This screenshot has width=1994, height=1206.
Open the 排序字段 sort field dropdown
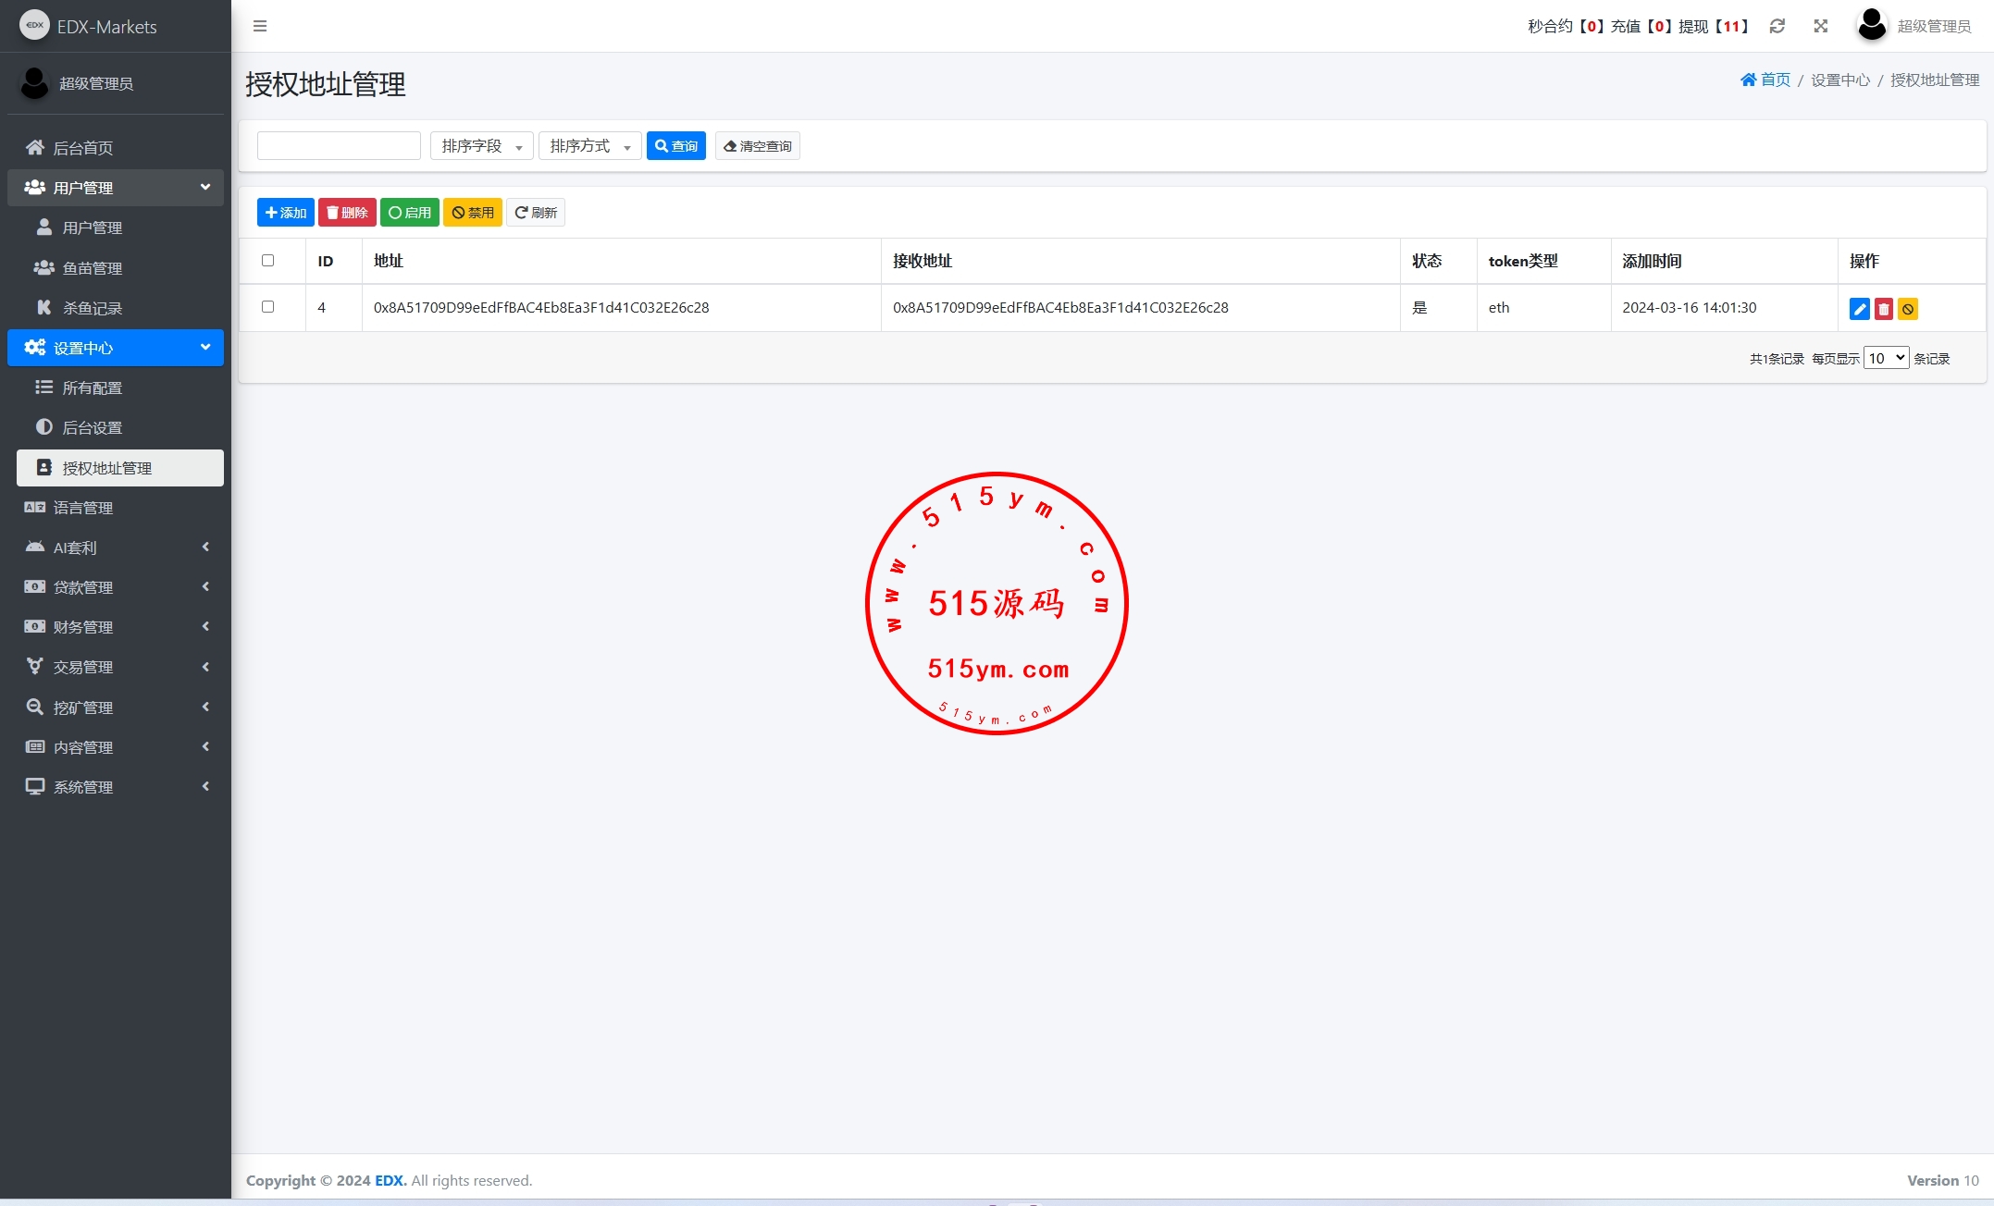click(x=481, y=146)
